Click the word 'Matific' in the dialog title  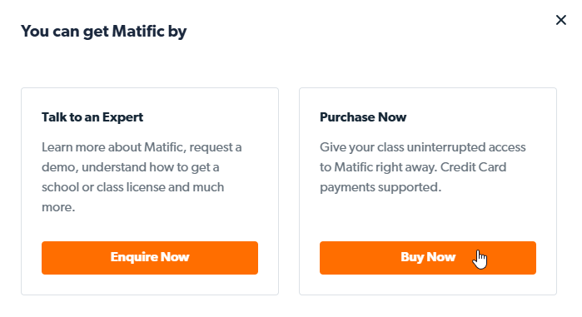point(138,31)
